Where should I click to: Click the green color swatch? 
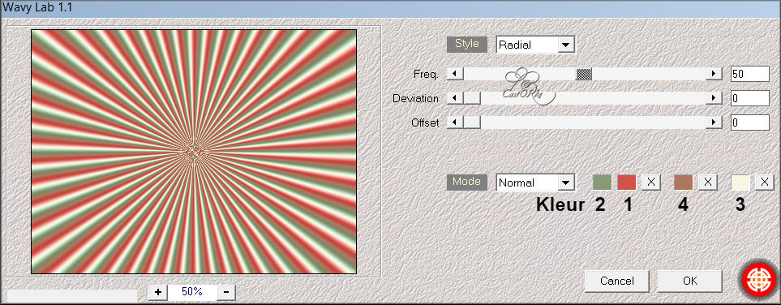click(x=602, y=183)
